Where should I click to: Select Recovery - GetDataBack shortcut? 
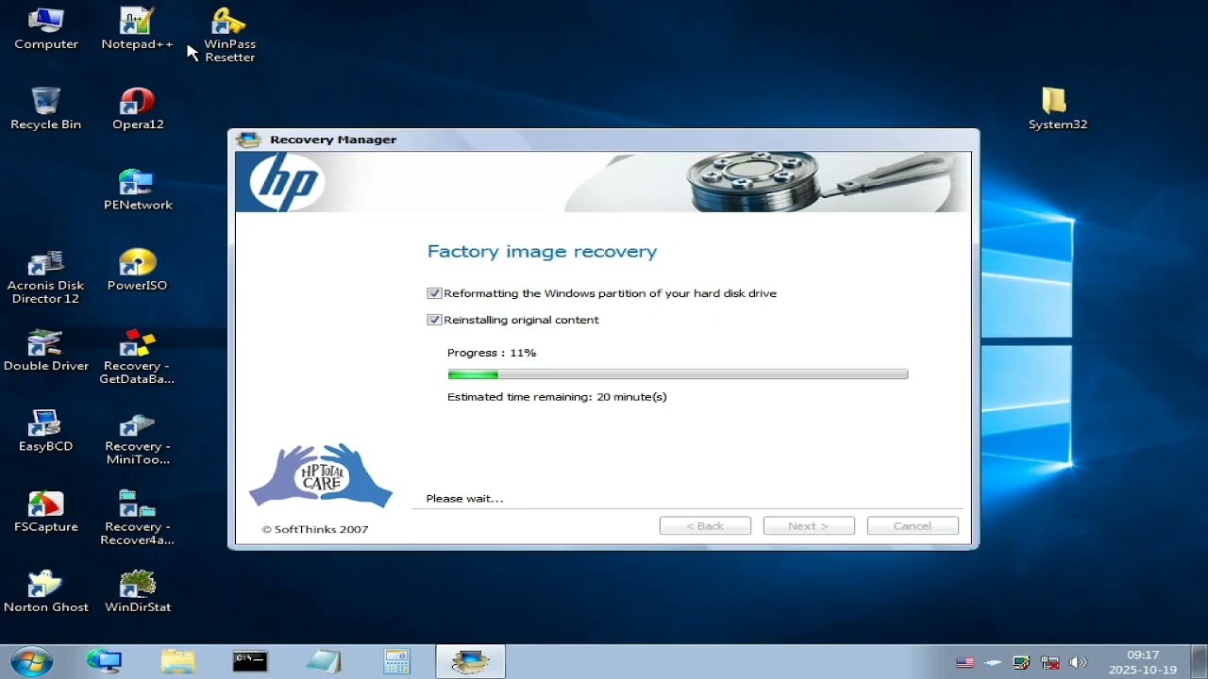(x=138, y=356)
